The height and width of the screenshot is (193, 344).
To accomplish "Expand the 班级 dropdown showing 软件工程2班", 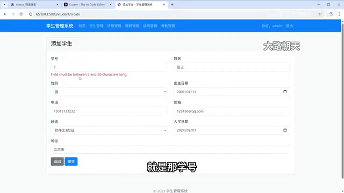I will click(x=109, y=130).
